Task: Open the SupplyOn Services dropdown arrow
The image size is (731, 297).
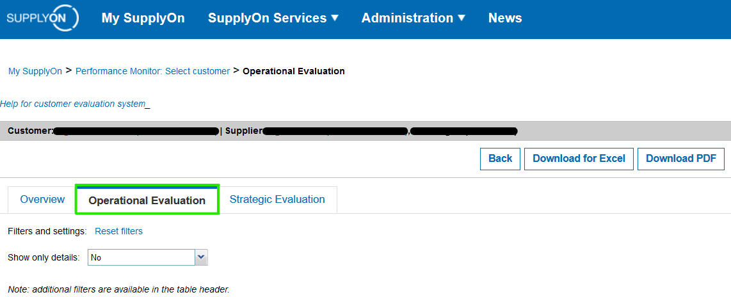Action: coord(335,18)
